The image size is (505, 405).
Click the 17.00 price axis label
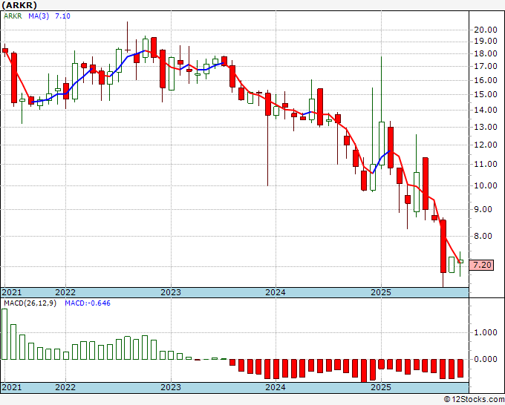coord(486,67)
